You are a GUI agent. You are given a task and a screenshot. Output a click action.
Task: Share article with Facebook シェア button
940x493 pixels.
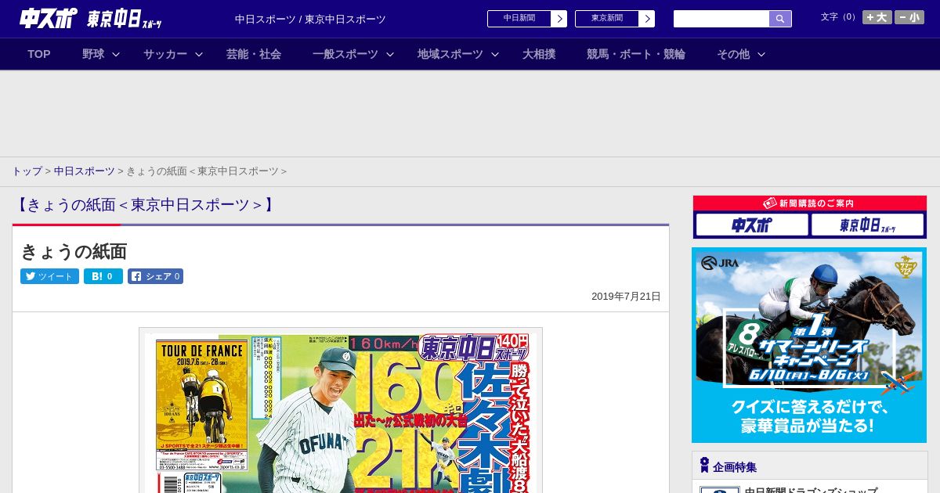pos(155,276)
